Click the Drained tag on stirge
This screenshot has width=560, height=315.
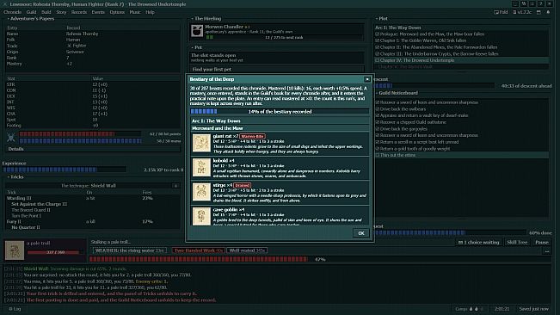tap(242, 185)
